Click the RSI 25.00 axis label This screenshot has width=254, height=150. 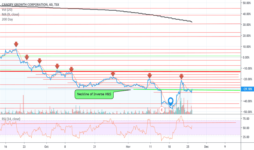coord(246,137)
